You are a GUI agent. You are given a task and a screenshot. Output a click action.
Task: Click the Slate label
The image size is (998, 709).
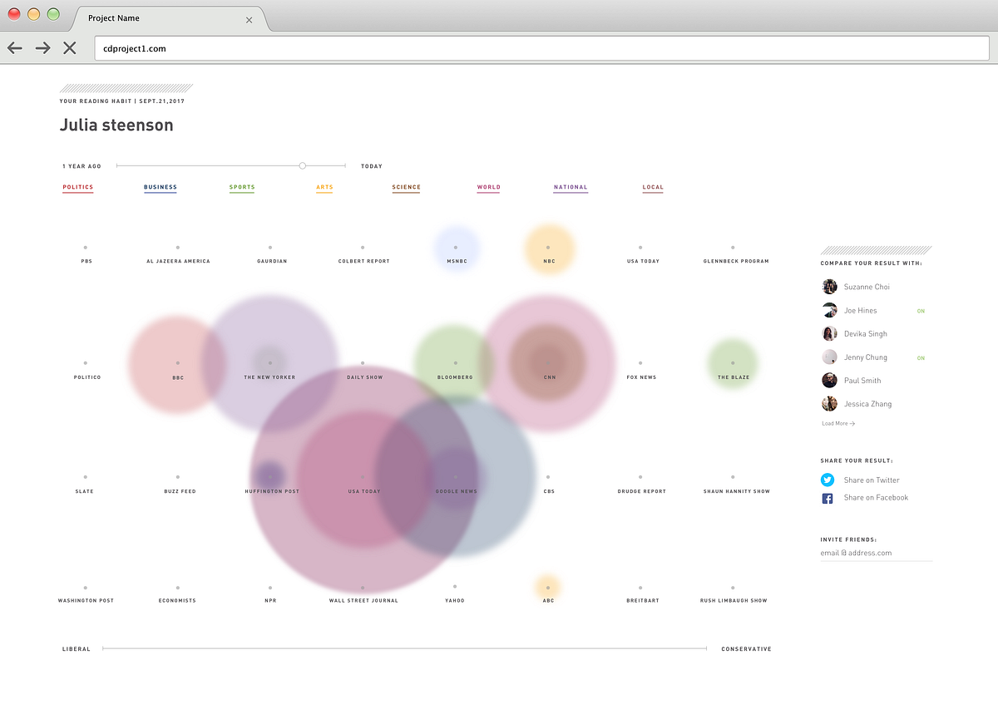85,491
